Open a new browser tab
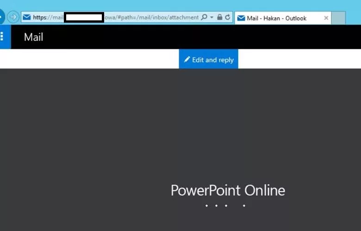The image size is (361, 231). point(338,18)
